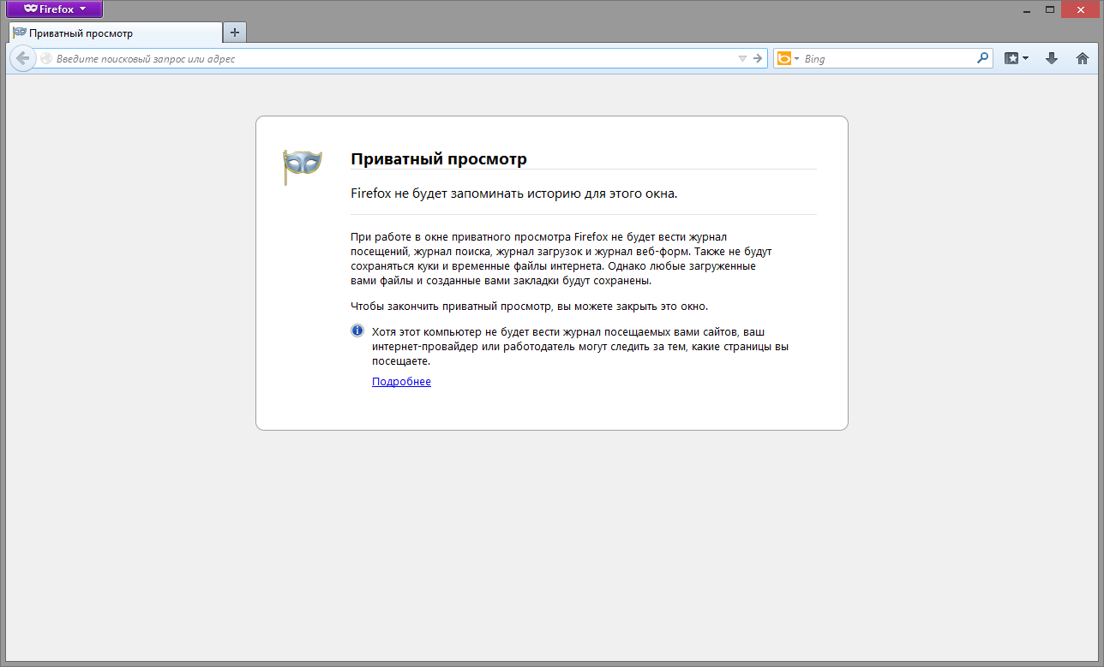Focus the address bar input field
Viewport: 1104px width, 667px height.
(394, 59)
